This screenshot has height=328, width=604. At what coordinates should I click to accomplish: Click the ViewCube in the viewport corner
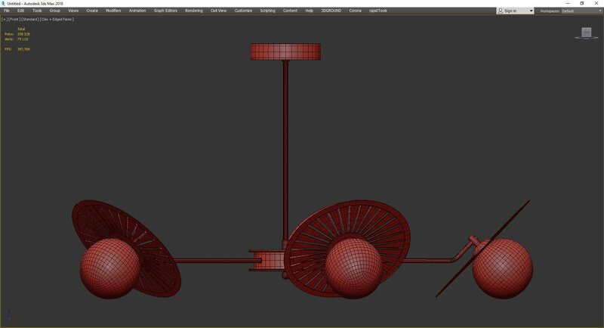point(585,32)
